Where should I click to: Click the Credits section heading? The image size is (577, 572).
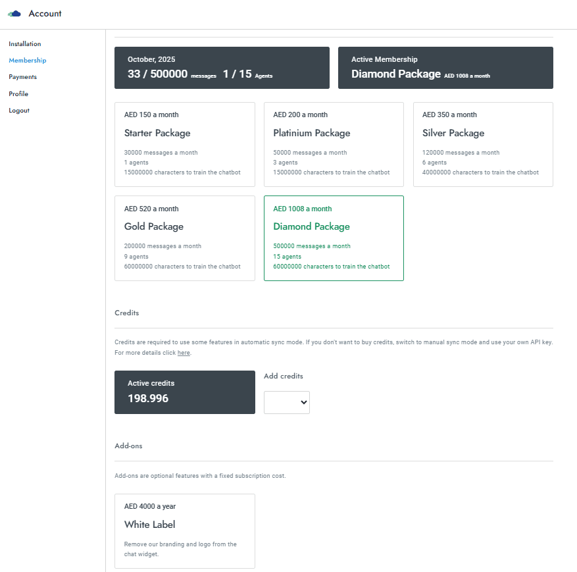tap(127, 313)
